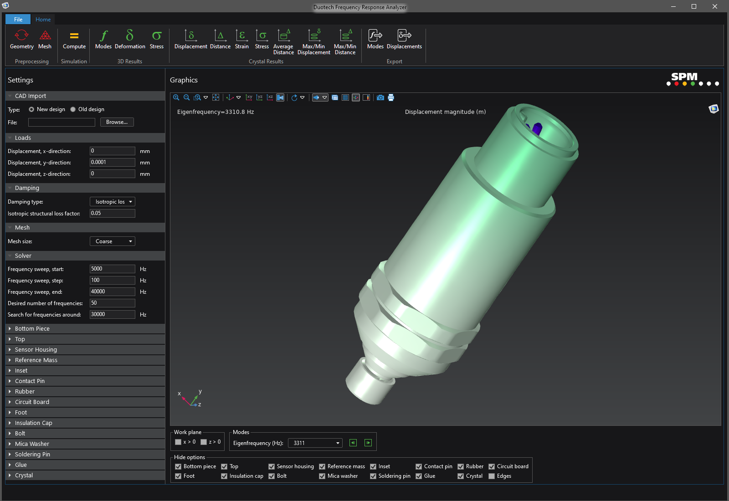
Task: Open Crystal Results Distance plot
Action: [220, 40]
